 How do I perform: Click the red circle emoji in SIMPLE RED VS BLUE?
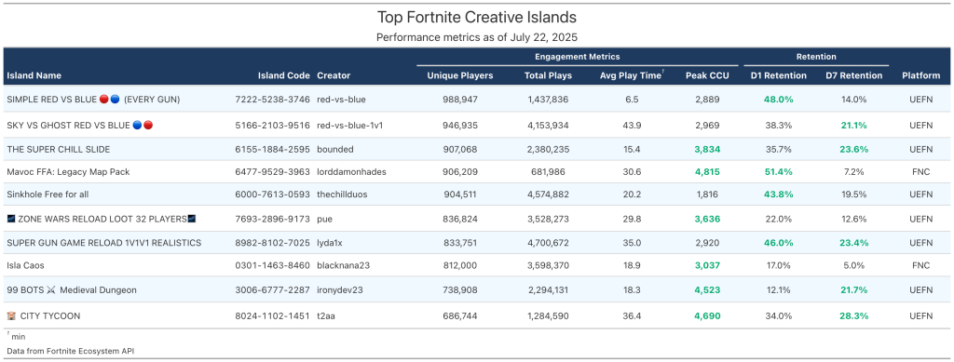coord(104,99)
